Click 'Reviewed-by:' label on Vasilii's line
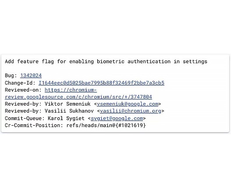This screenshot has width=233, height=175. [x=23, y=111]
